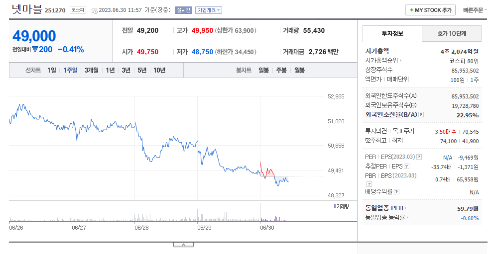Click the 06/26 date marker on chart axis
This screenshot has height=254, width=496.
(16, 228)
